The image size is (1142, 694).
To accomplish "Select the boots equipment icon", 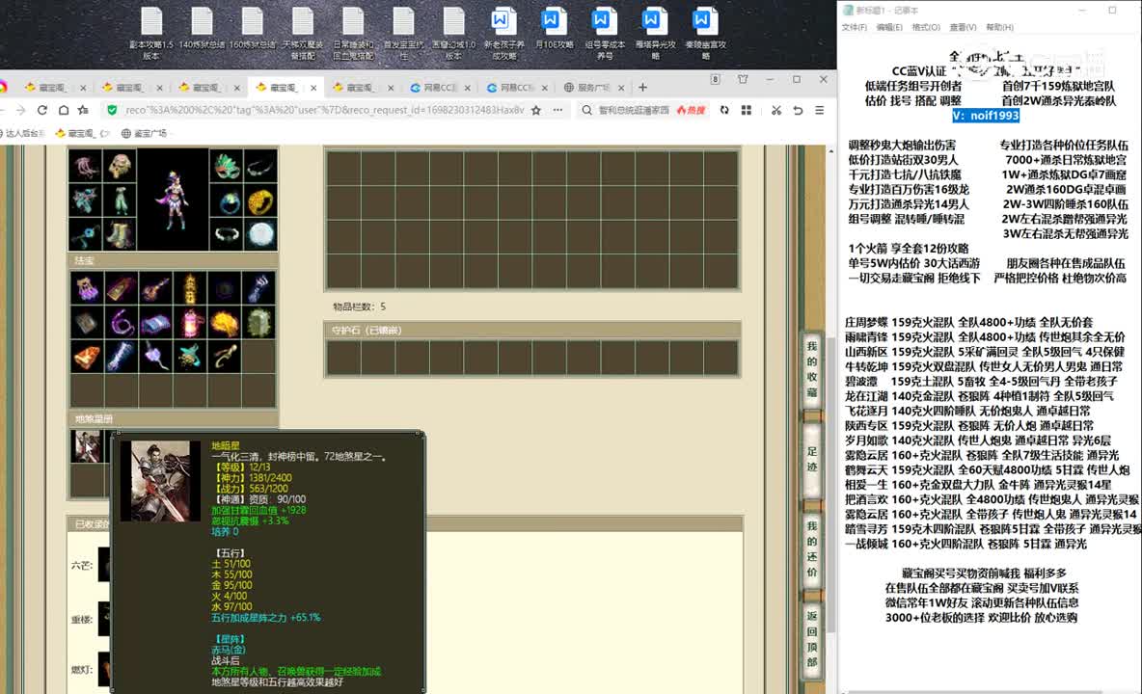I will 120,235.
